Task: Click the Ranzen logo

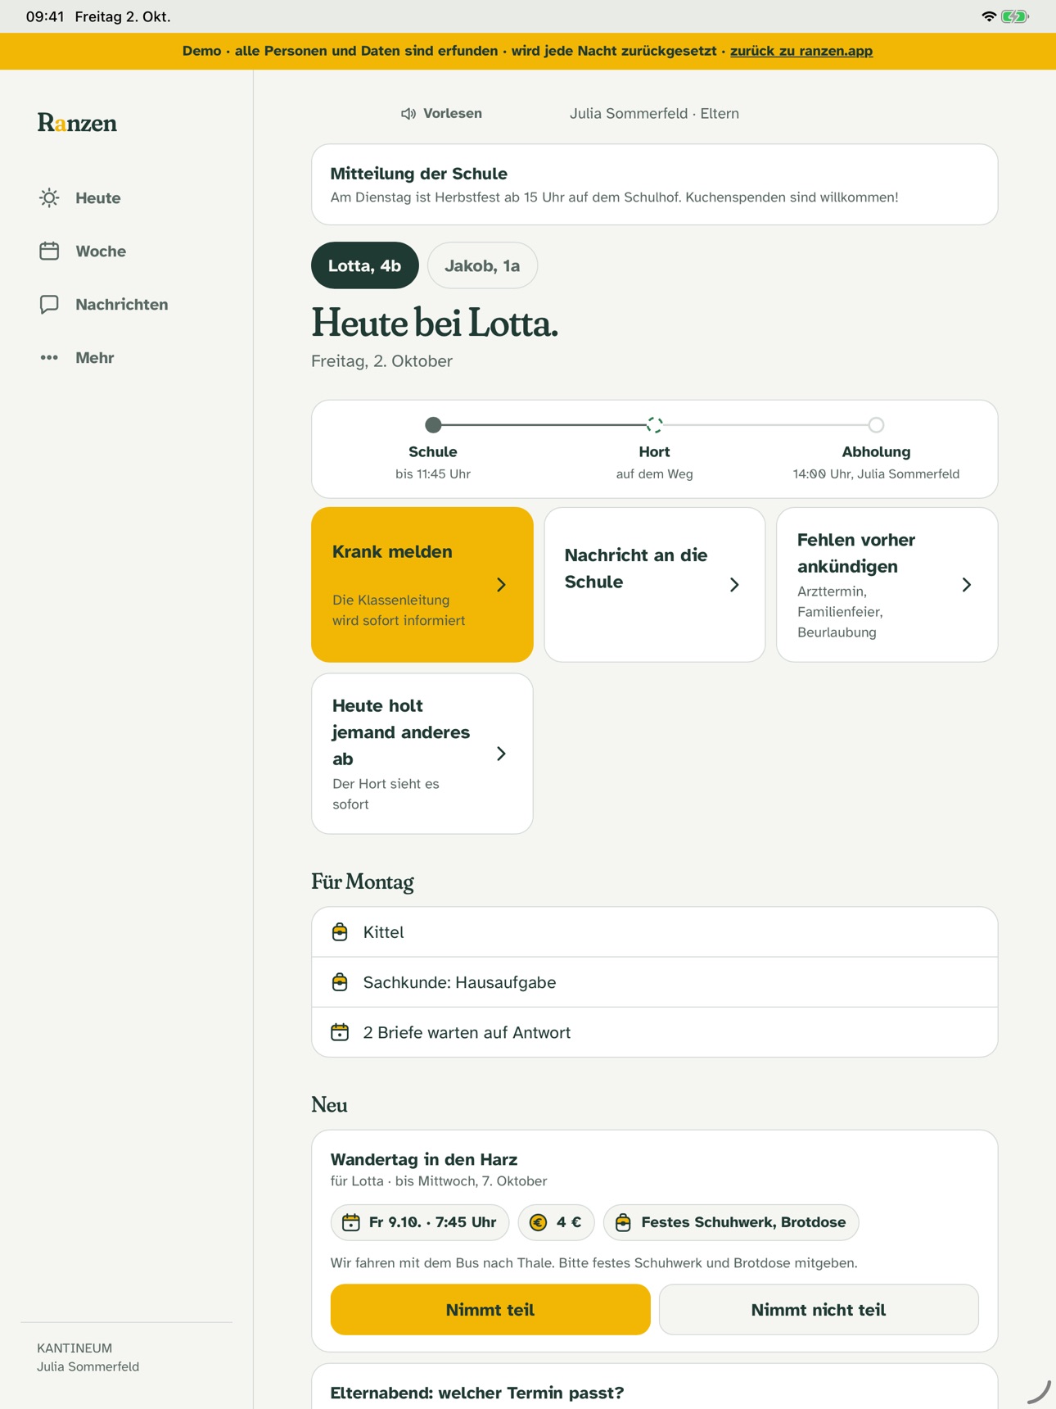Action: (x=77, y=123)
